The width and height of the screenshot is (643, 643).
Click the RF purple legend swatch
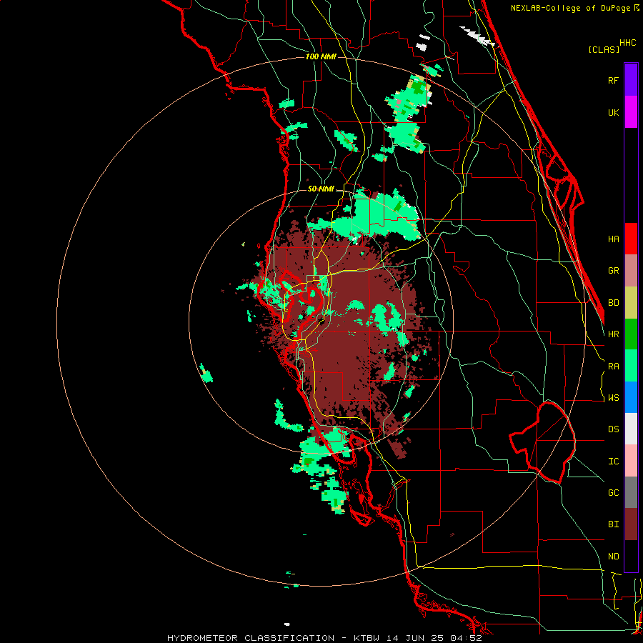tap(631, 80)
